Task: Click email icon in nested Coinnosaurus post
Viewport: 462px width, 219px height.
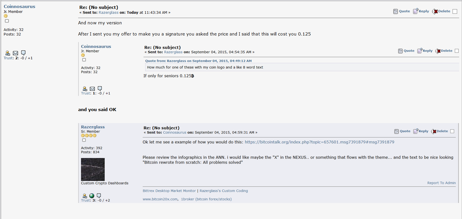Action: coord(92,89)
